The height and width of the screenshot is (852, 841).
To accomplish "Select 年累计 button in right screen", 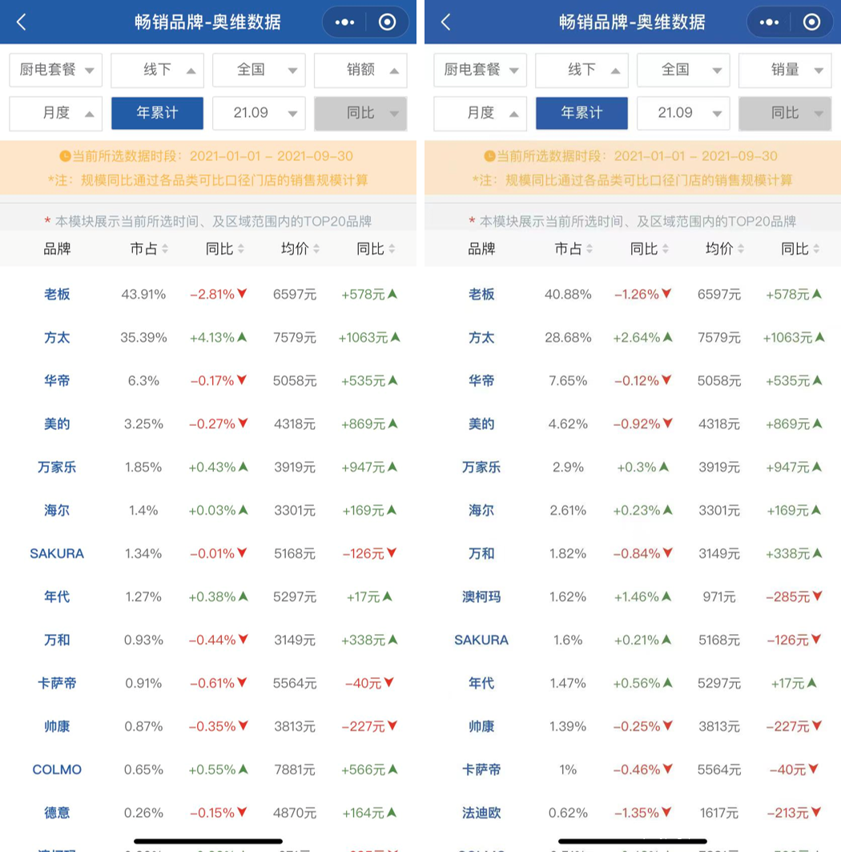I will (x=581, y=113).
